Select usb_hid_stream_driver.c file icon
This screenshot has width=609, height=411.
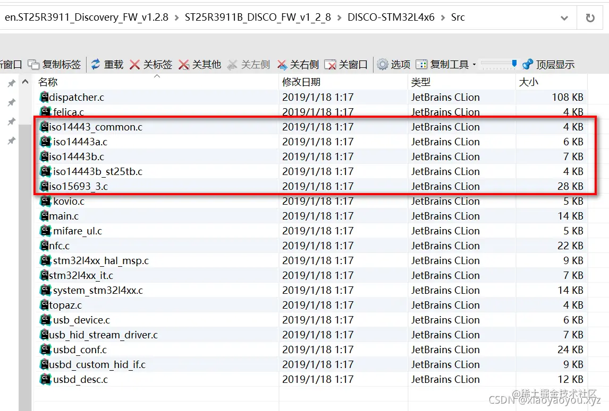pos(45,335)
